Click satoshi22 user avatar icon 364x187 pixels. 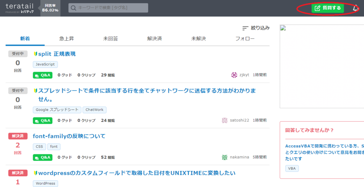click(225, 120)
